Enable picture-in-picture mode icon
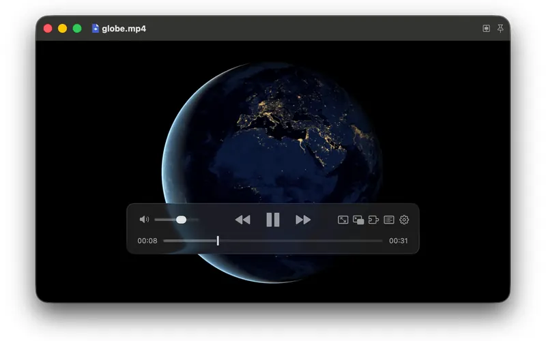This screenshot has height=341, width=546. [358, 220]
